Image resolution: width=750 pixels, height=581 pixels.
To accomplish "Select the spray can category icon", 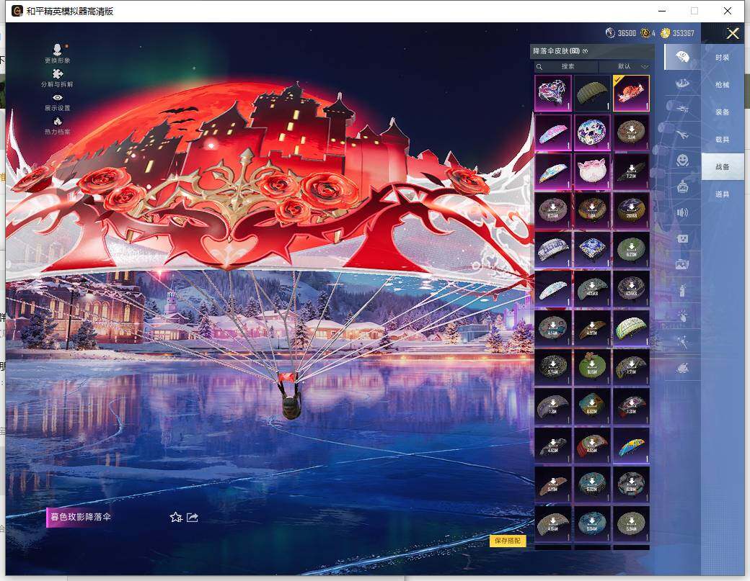I will 682,290.
